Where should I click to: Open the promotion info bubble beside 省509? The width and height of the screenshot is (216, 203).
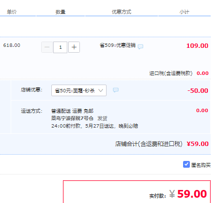pyautogui.click(x=140, y=46)
